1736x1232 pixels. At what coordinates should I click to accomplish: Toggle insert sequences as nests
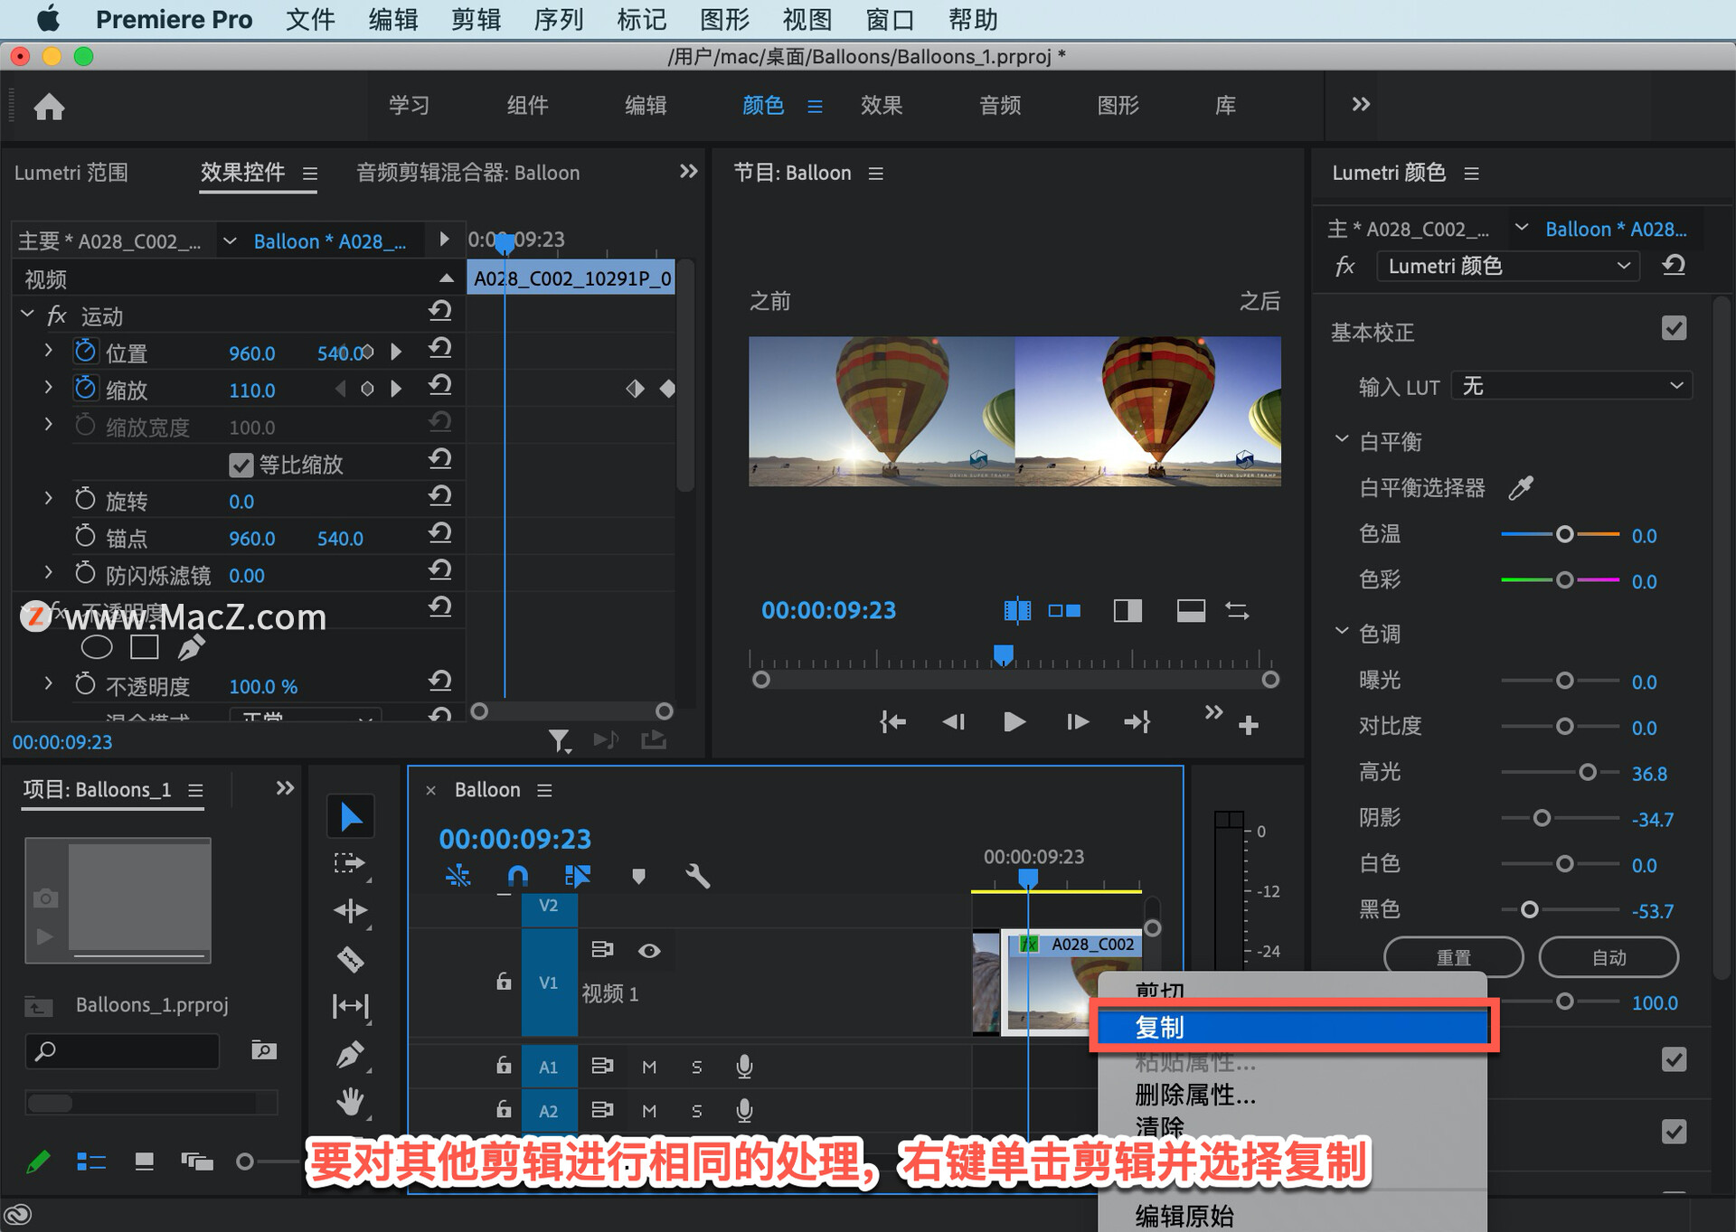click(458, 875)
